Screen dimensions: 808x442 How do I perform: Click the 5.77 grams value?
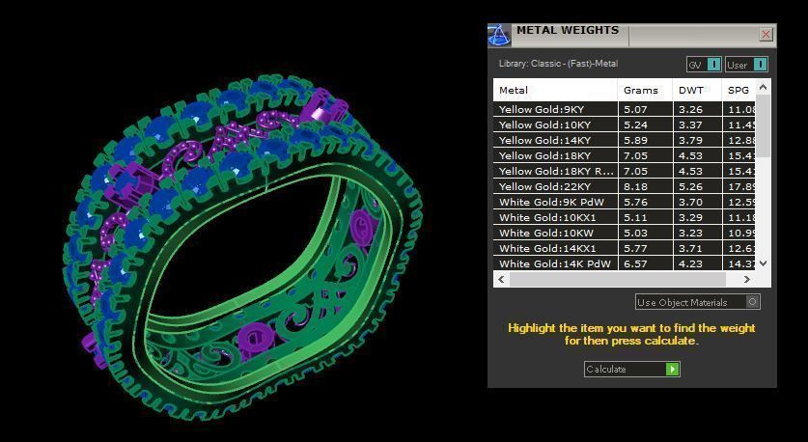click(635, 248)
